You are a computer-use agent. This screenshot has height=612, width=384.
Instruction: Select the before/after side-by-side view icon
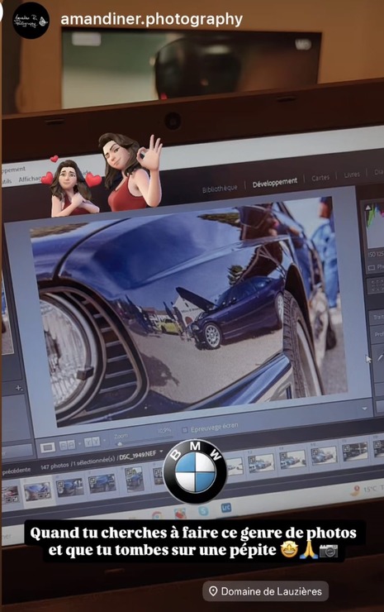coord(67,445)
